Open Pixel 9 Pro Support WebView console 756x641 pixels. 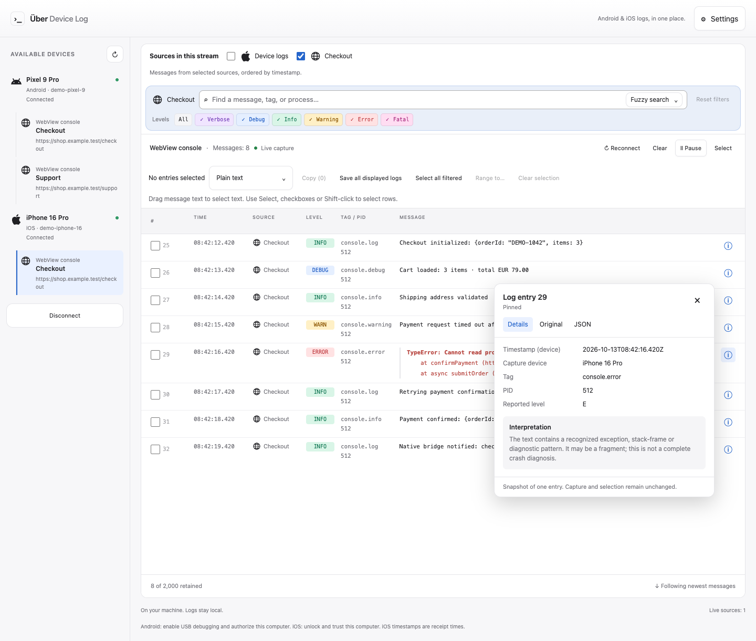pos(70,182)
